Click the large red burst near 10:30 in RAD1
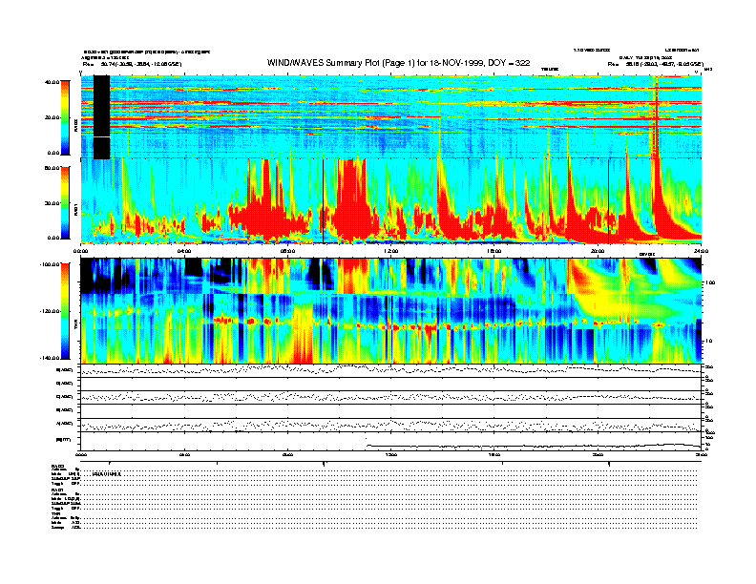 click(351, 200)
